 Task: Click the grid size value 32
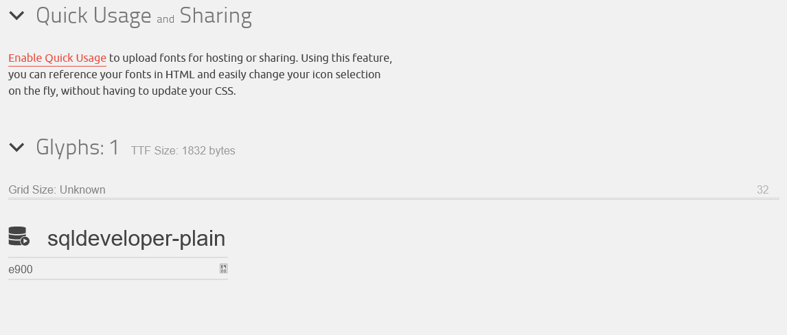click(x=762, y=189)
